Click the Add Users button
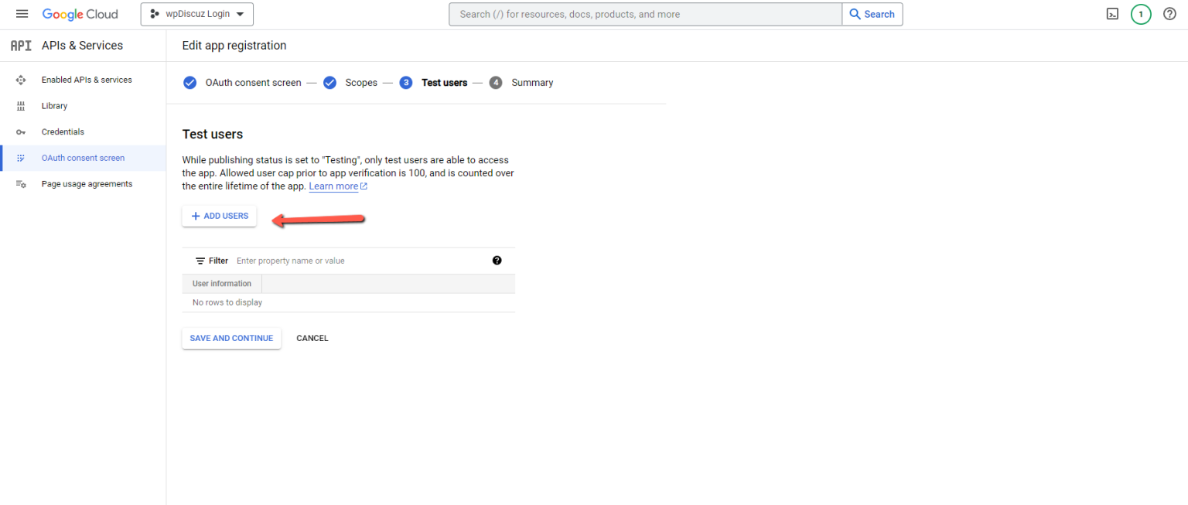The width and height of the screenshot is (1188, 505). [219, 216]
